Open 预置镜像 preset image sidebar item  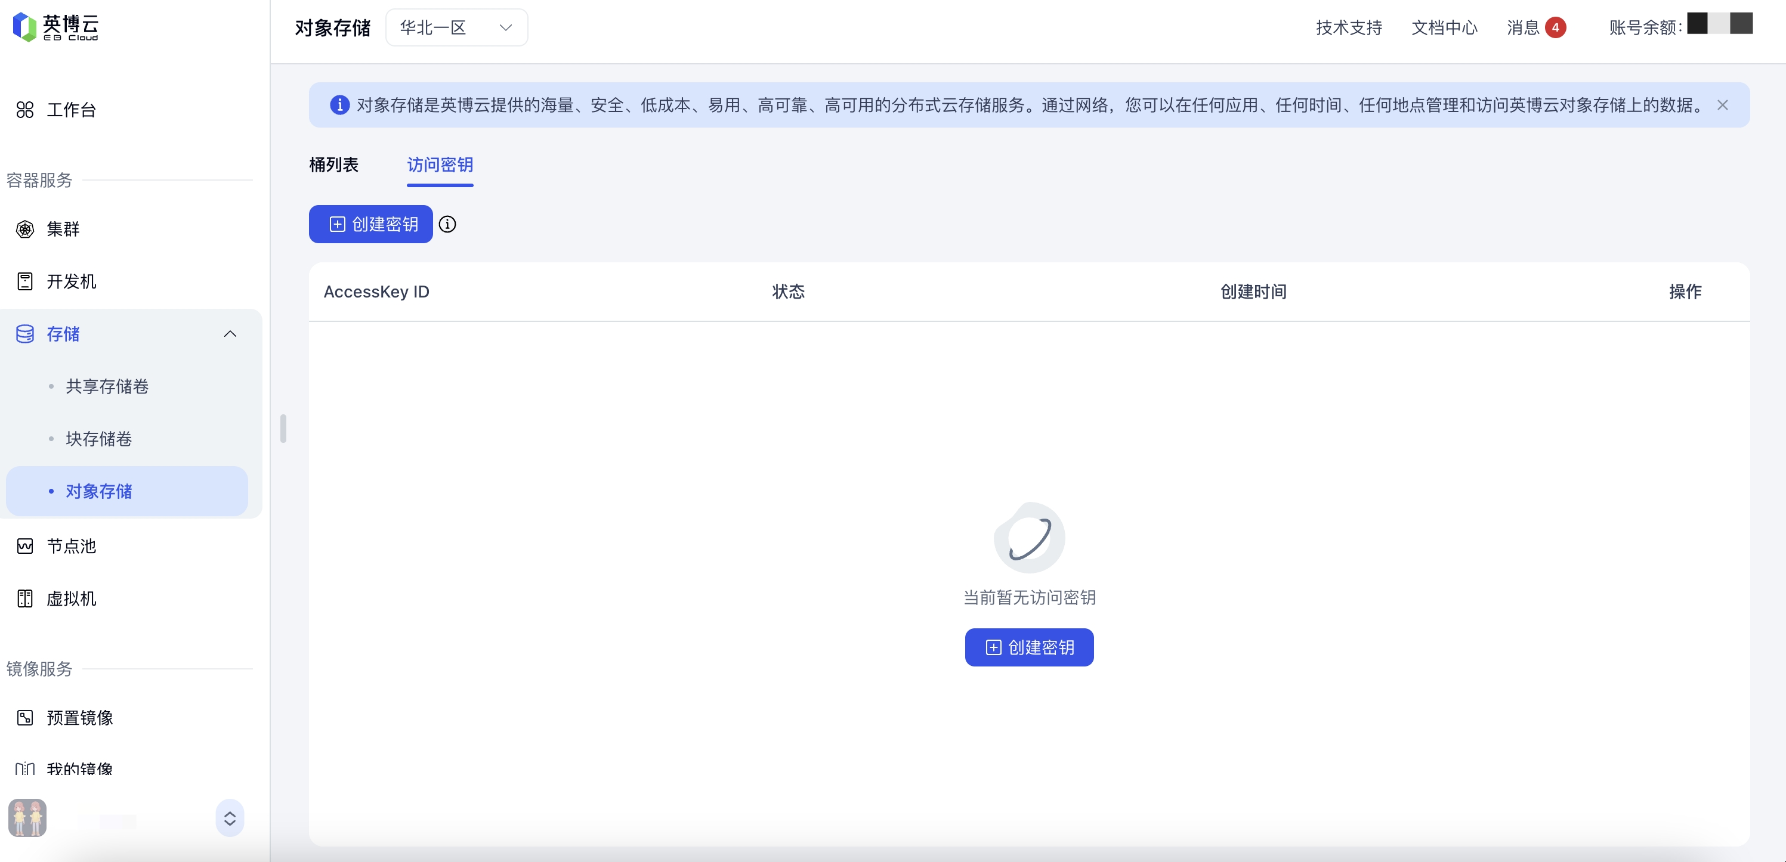point(79,718)
